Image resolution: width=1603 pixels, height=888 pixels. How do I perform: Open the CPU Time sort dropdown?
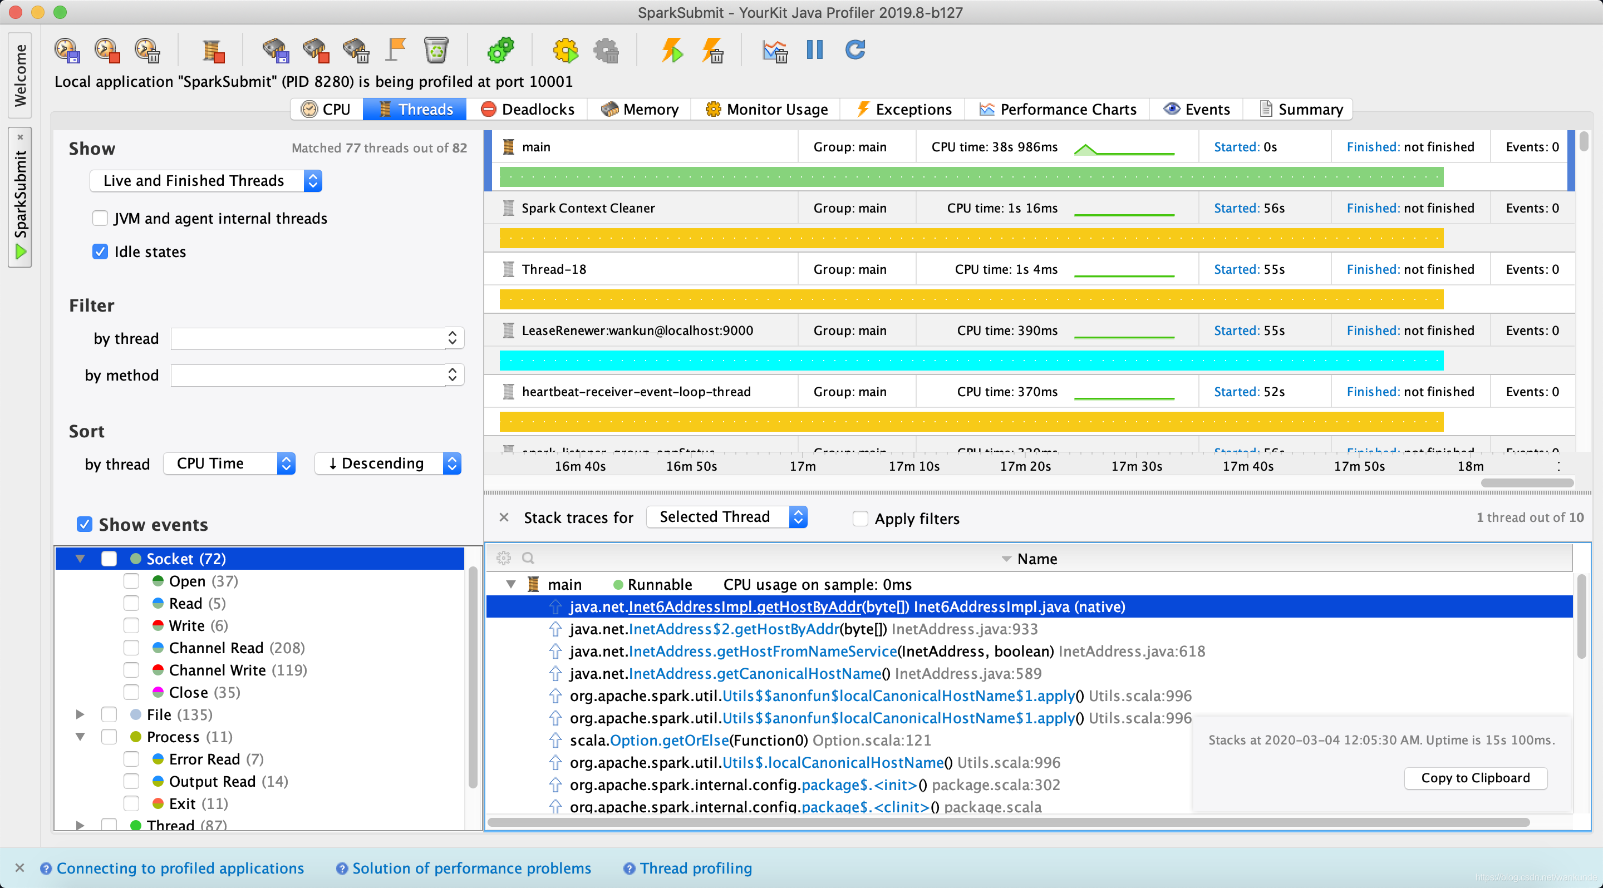pos(229,464)
